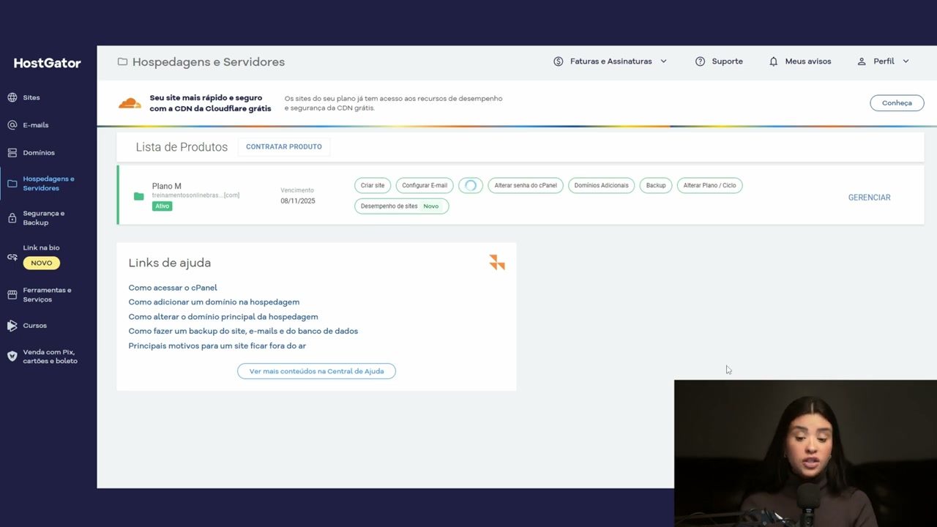Click the Venda com Pix shield icon

click(12, 356)
